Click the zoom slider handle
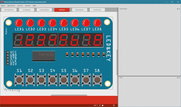 pyautogui.click(x=103, y=105)
